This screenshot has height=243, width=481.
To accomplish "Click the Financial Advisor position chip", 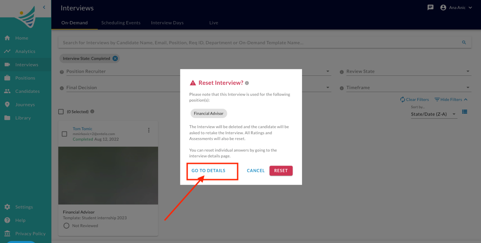I will click(x=209, y=114).
